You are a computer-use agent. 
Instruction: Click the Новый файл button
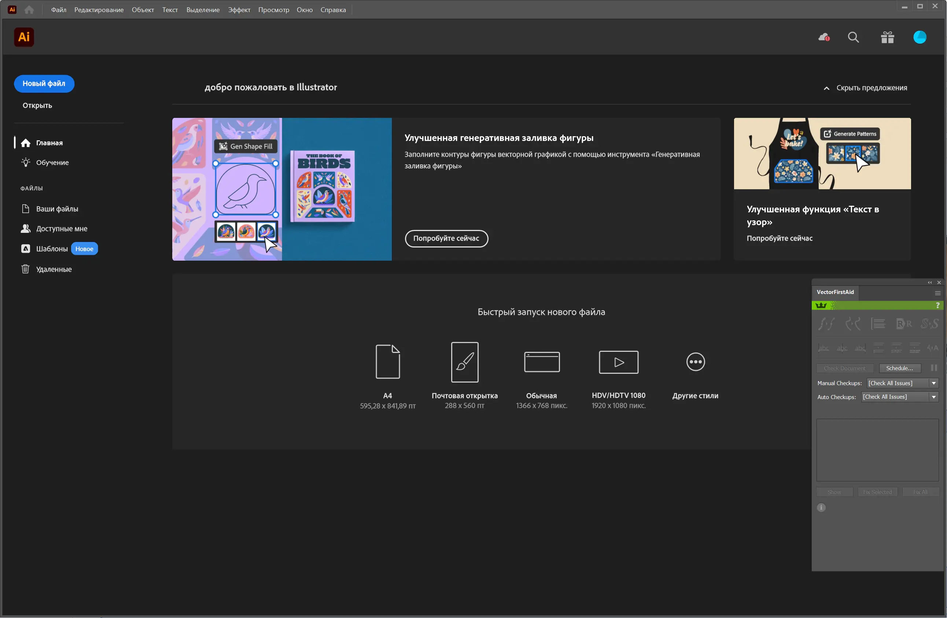[x=44, y=83]
